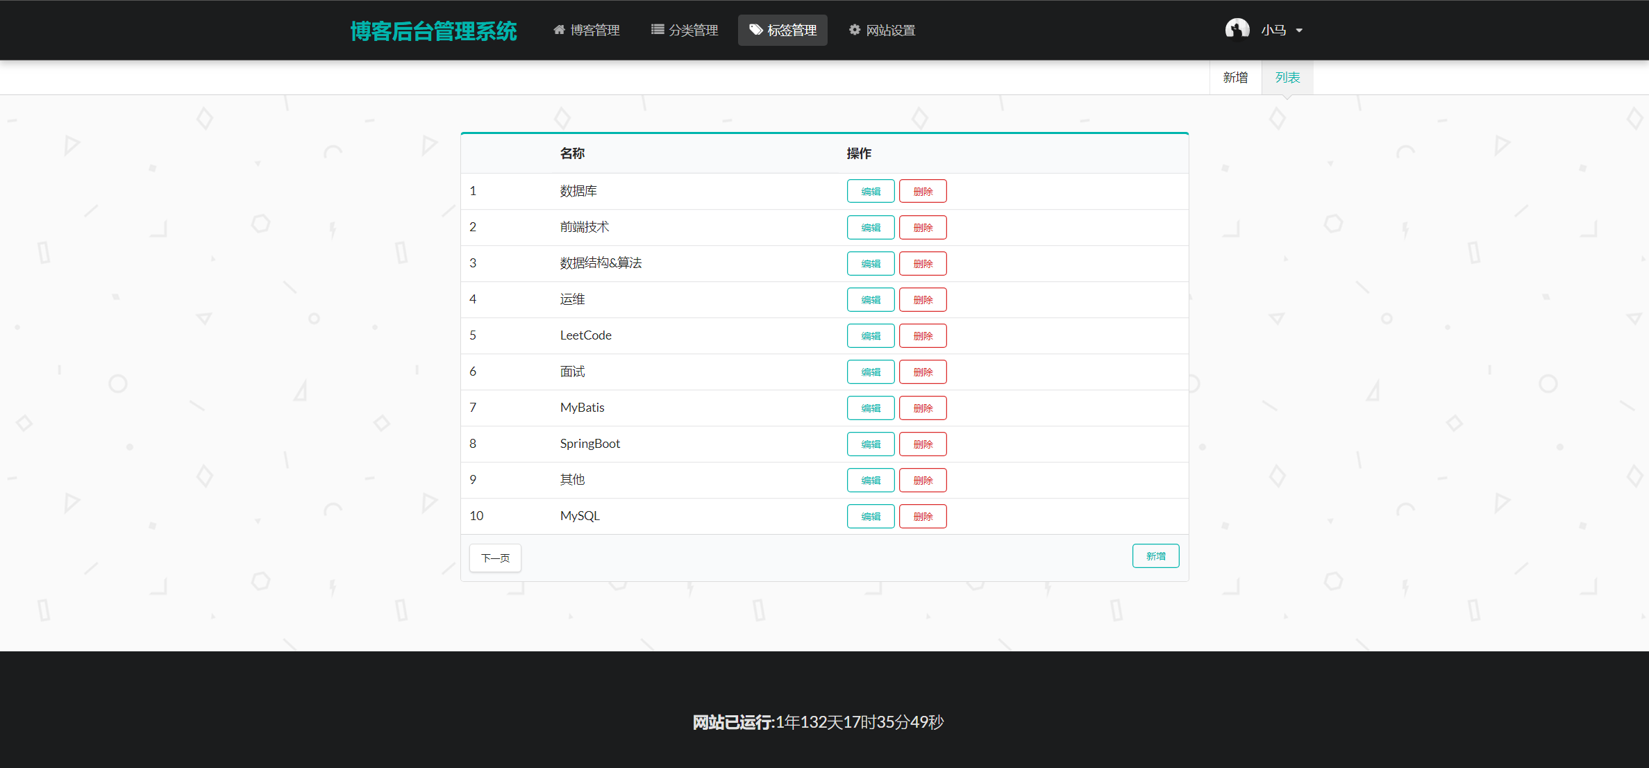Edit the MyBatis tag
The image size is (1649, 768).
[x=871, y=408]
